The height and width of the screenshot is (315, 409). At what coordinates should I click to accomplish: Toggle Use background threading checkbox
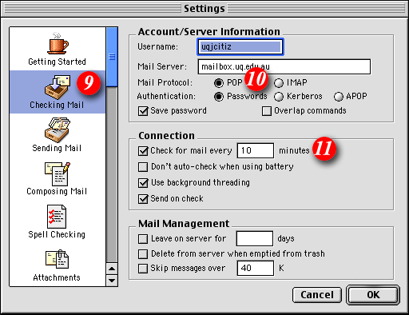pos(143,183)
